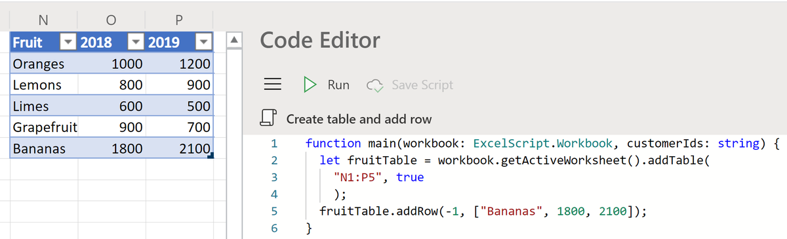This screenshot has width=787, height=239.
Task: Click the Save Script cloud icon
Action: (x=374, y=85)
